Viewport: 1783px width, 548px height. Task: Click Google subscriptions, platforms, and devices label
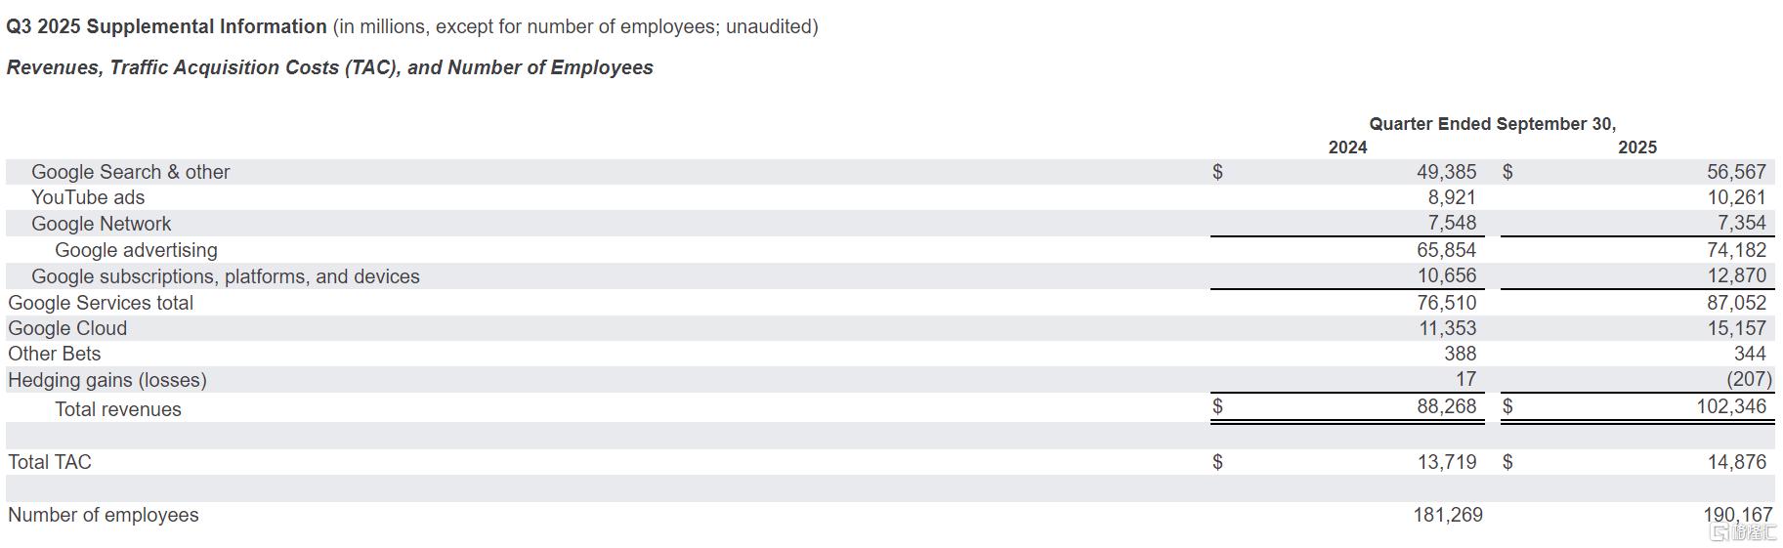(225, 276)
